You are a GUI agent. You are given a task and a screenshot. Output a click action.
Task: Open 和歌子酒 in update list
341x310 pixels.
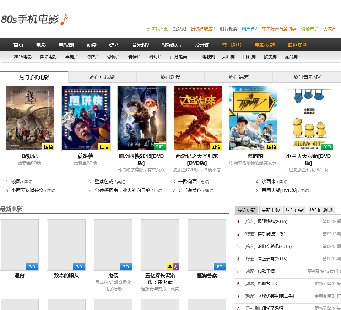266,271
